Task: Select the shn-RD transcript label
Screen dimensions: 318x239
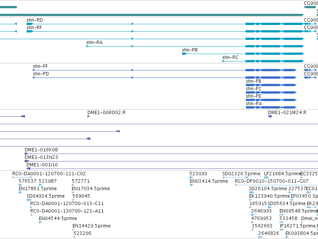Action: 35,20
